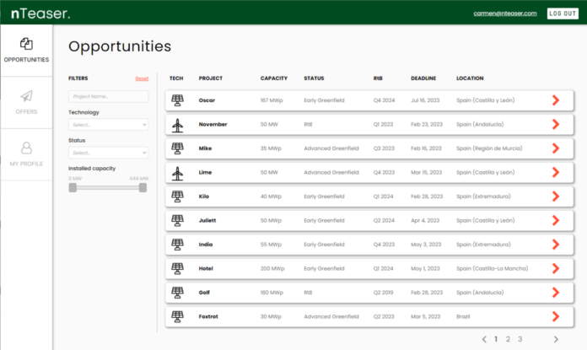Select the Opportunities sidebar tab
This screenshot has height=350, width=587.
(26, 51)
